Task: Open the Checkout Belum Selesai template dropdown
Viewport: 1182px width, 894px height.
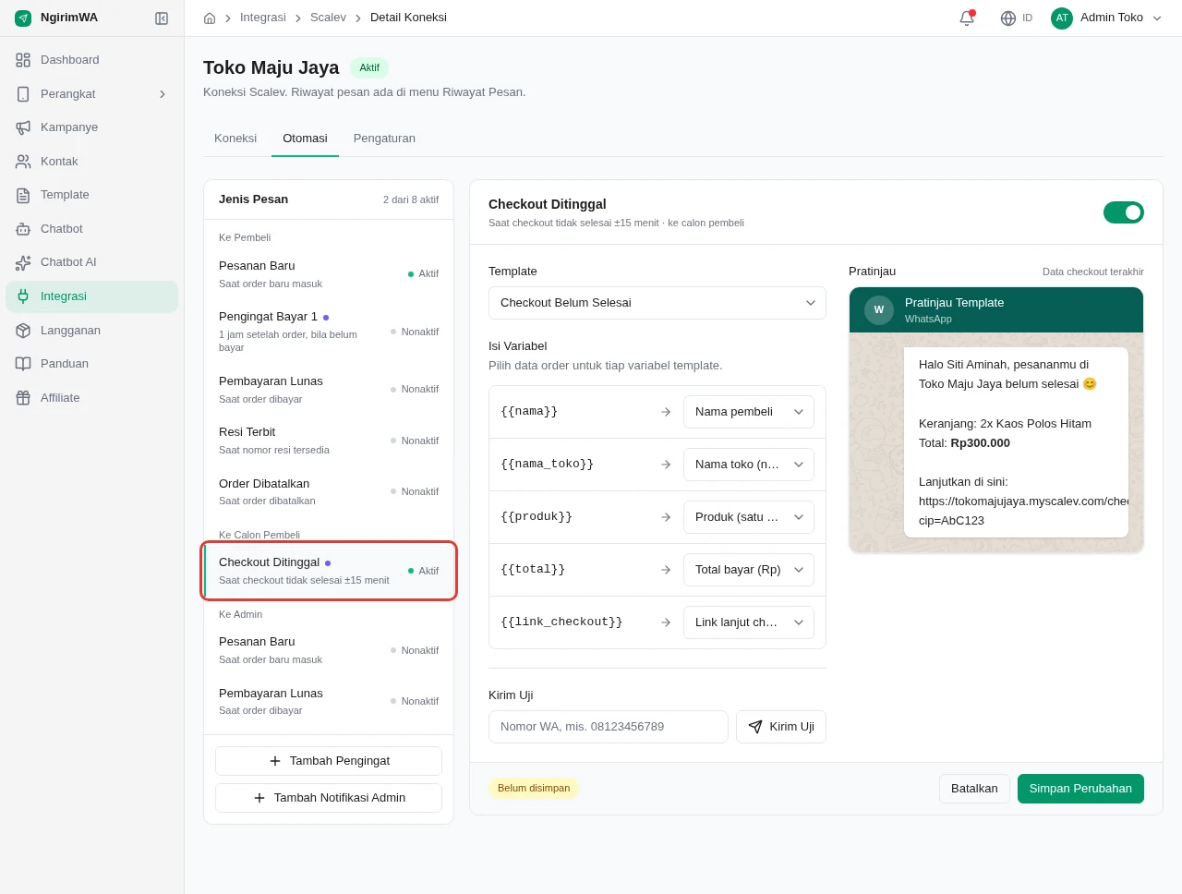Action: (x=657, y=303)
